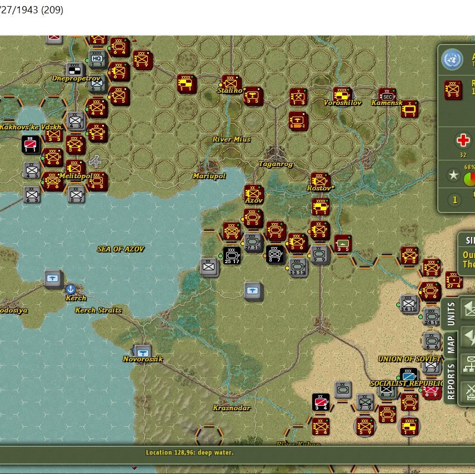Click the crossed swords and tank button

point(469,392)
